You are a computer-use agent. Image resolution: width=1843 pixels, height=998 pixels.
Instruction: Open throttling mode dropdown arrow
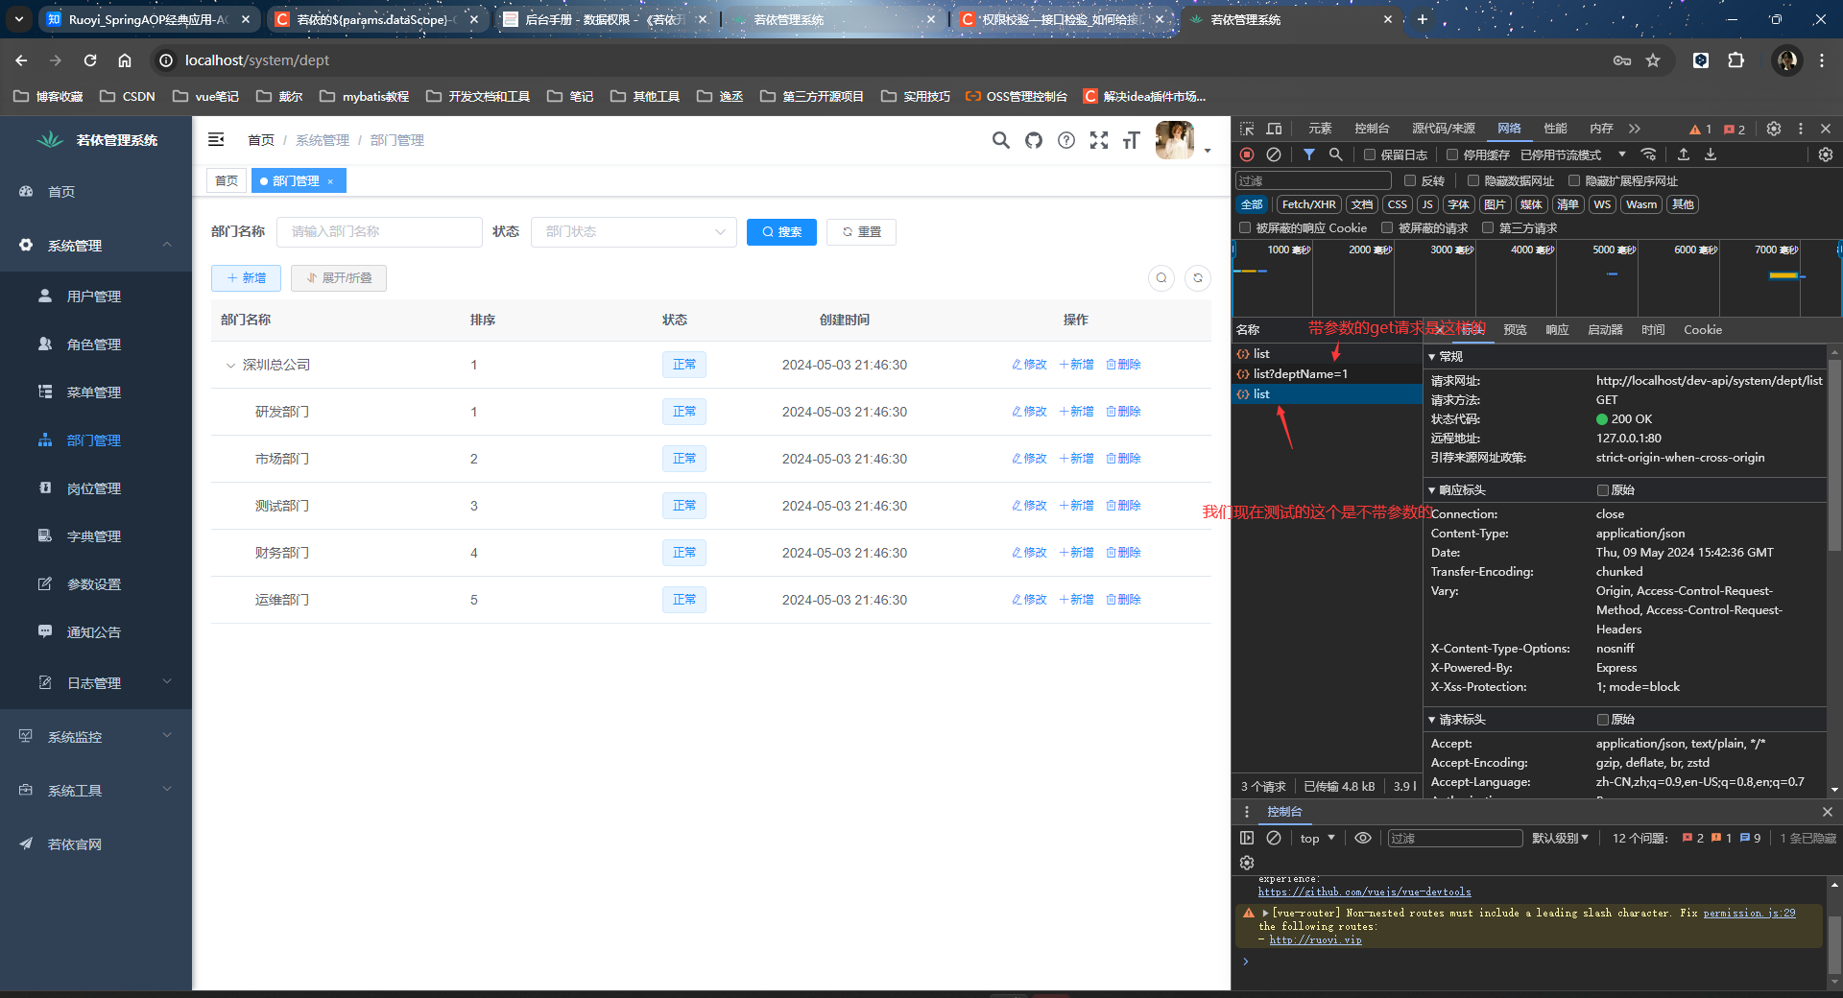1622,154
